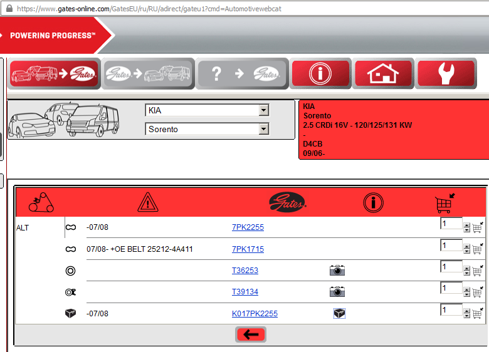
Task: Select the question mark to Gates tab
Action: (x=243, y=74)
